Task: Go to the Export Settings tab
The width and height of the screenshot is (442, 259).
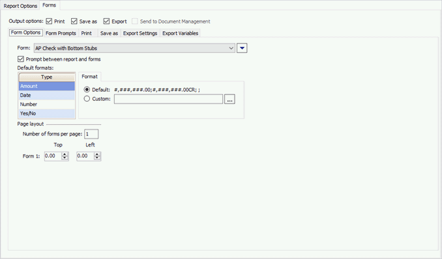Action: tap(140, 33)
